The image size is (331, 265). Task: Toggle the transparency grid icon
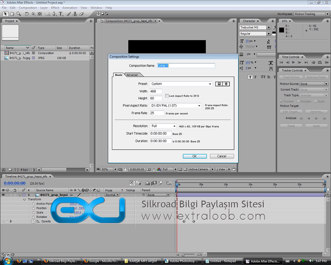(x=185, y=169)
